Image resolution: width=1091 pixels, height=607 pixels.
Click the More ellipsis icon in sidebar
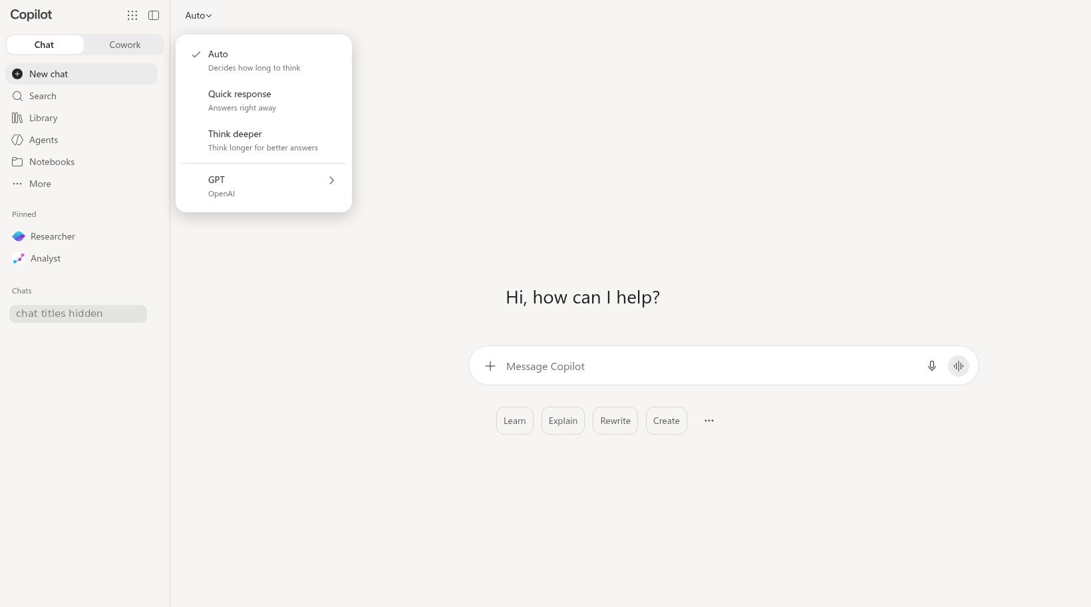[x=17, y=184]
